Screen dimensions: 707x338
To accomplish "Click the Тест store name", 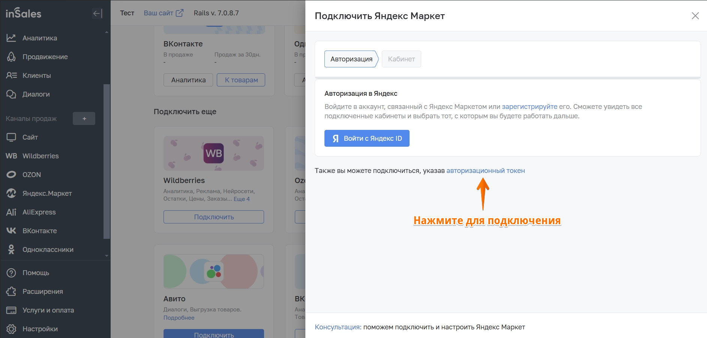I will (127, 13).
